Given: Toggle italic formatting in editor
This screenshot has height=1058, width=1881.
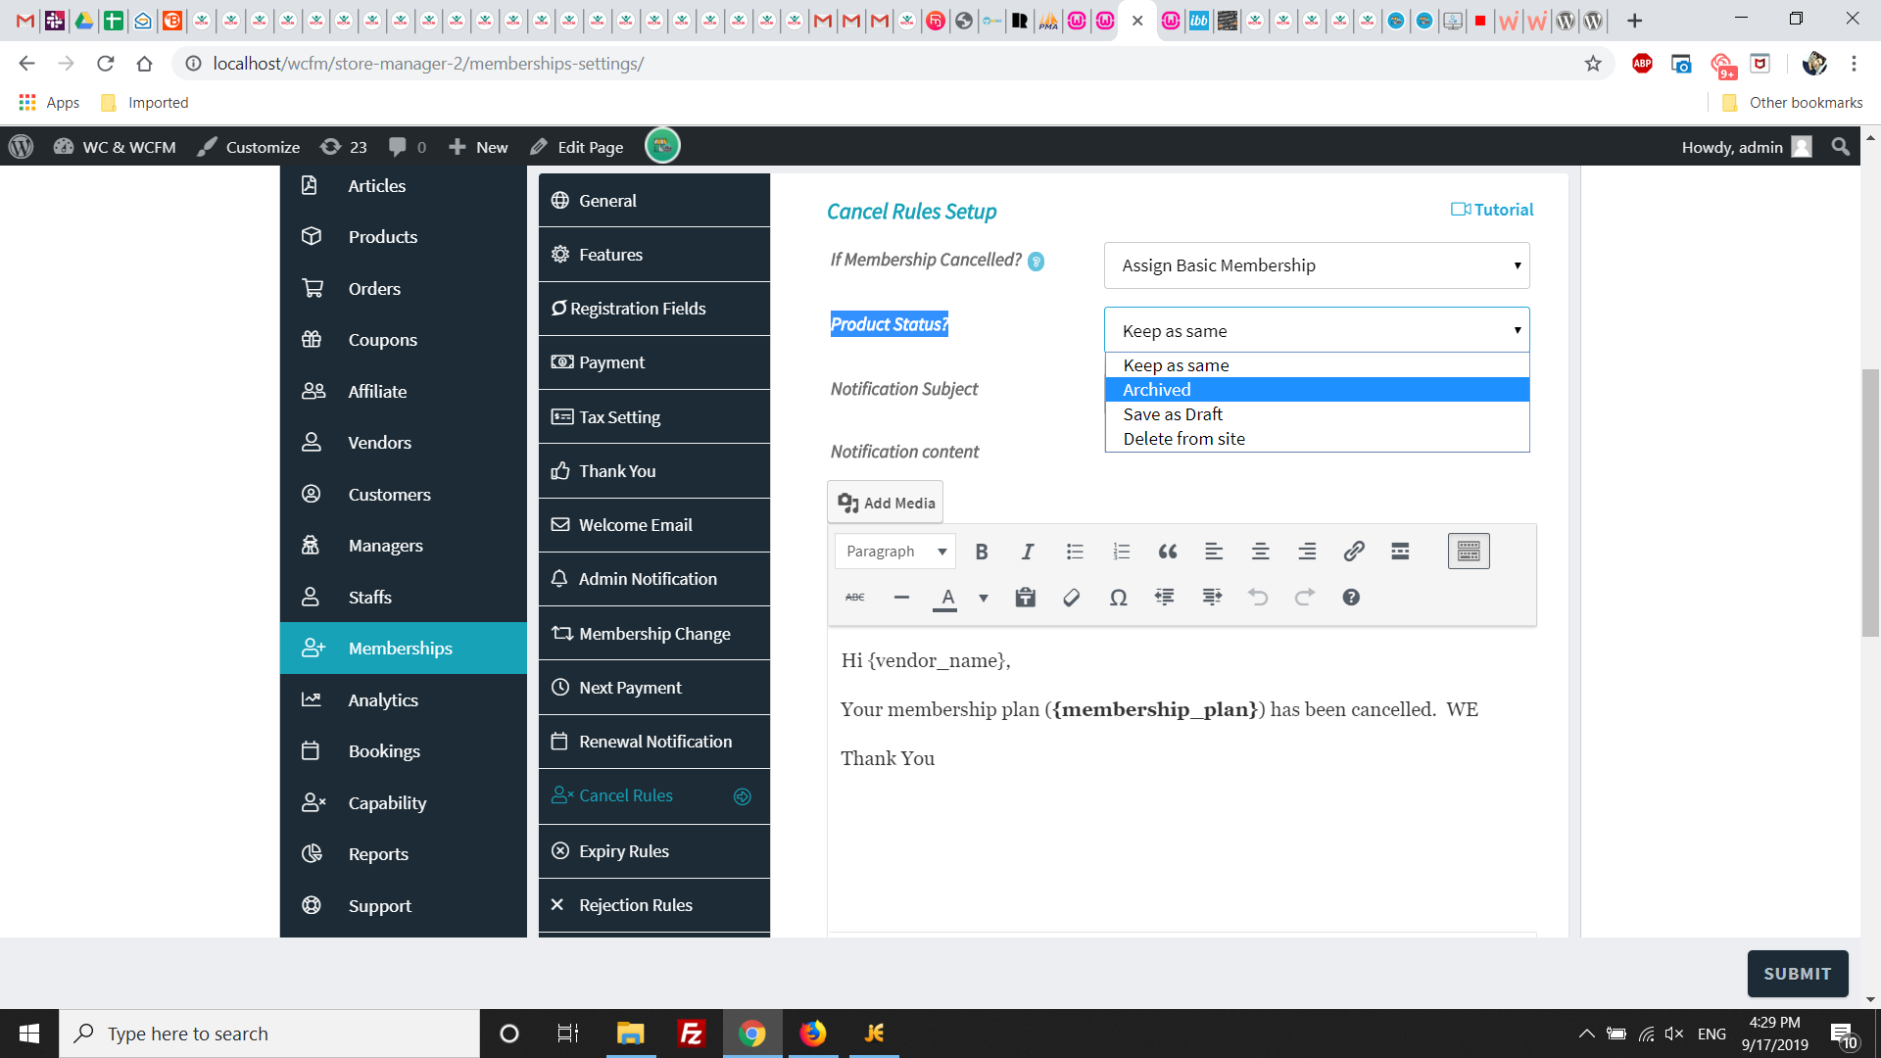Looking at the screenshot, I should [1028, 552].
